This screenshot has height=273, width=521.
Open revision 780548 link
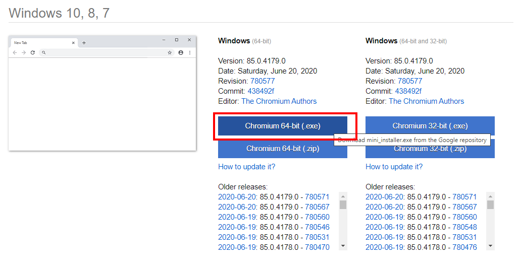(x=464, y=227)
